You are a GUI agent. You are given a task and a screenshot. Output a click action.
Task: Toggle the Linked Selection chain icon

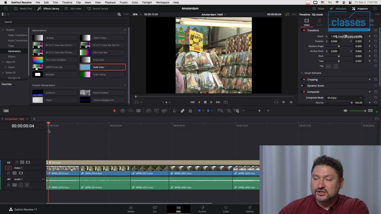pos(182,111)
